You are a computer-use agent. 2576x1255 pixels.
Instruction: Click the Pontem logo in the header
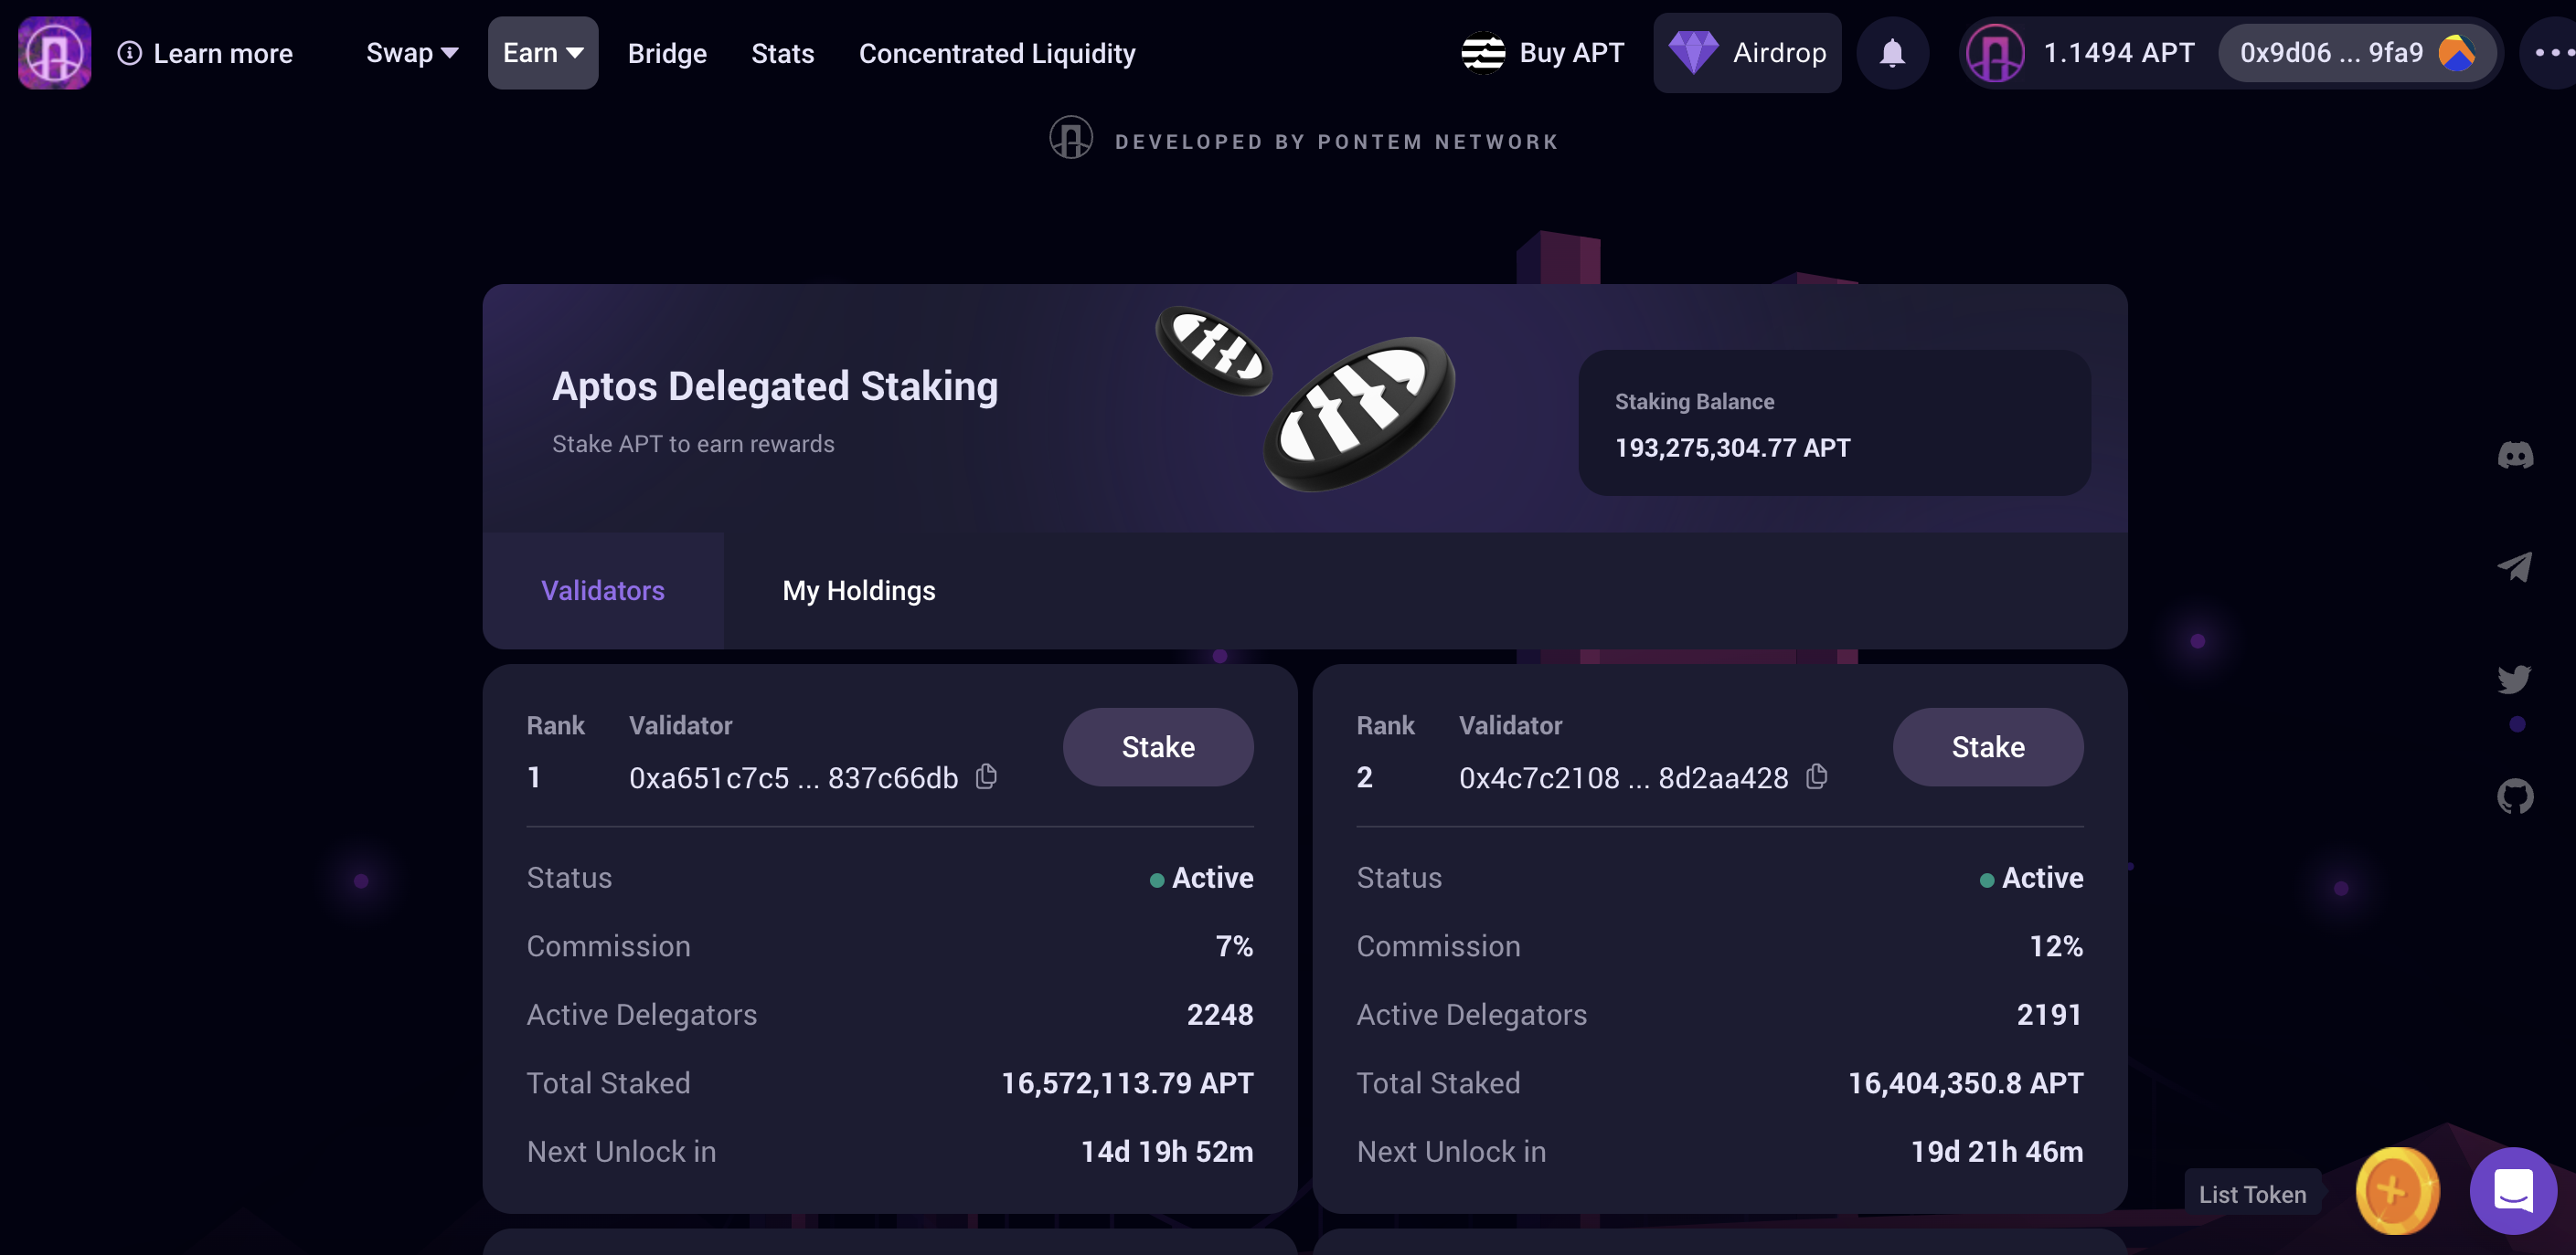(x=54, y=53)
